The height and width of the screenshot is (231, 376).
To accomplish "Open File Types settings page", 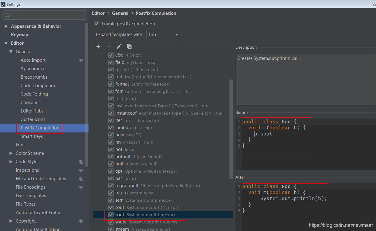I will point(25,204).
